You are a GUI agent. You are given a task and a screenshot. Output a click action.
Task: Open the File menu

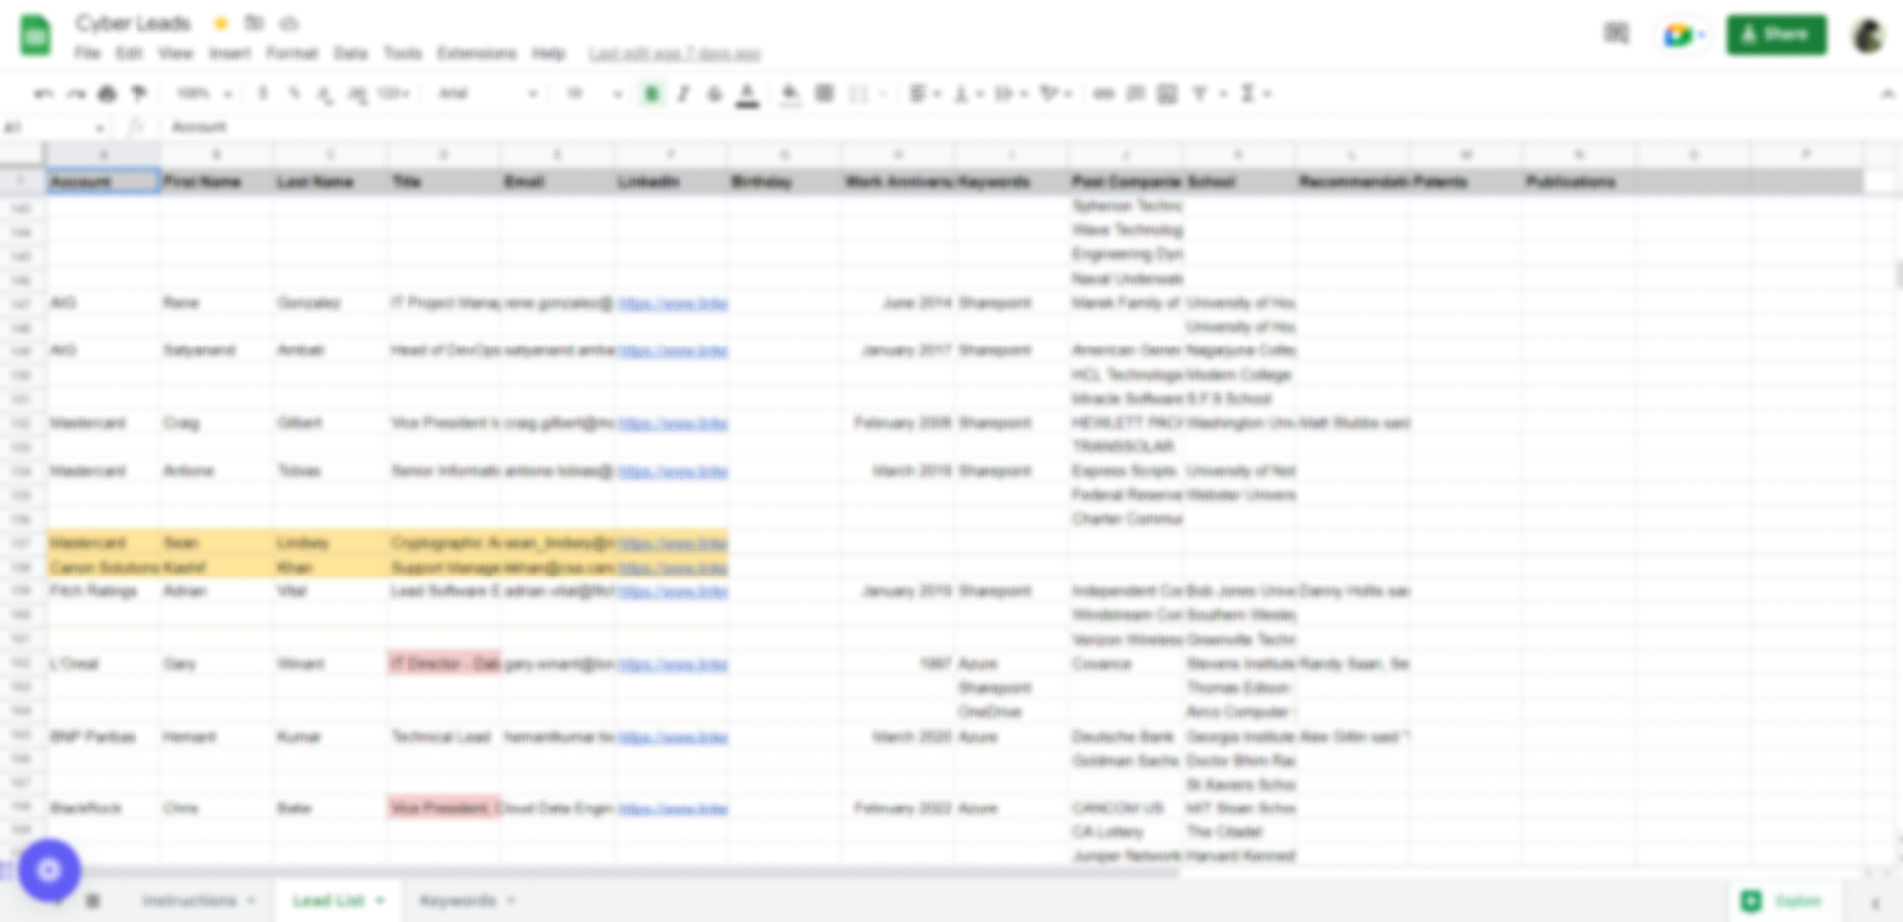[87, 53]
